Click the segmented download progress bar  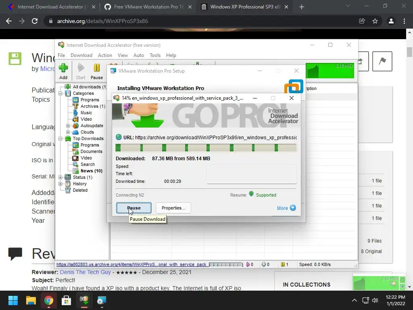(206, 148)
